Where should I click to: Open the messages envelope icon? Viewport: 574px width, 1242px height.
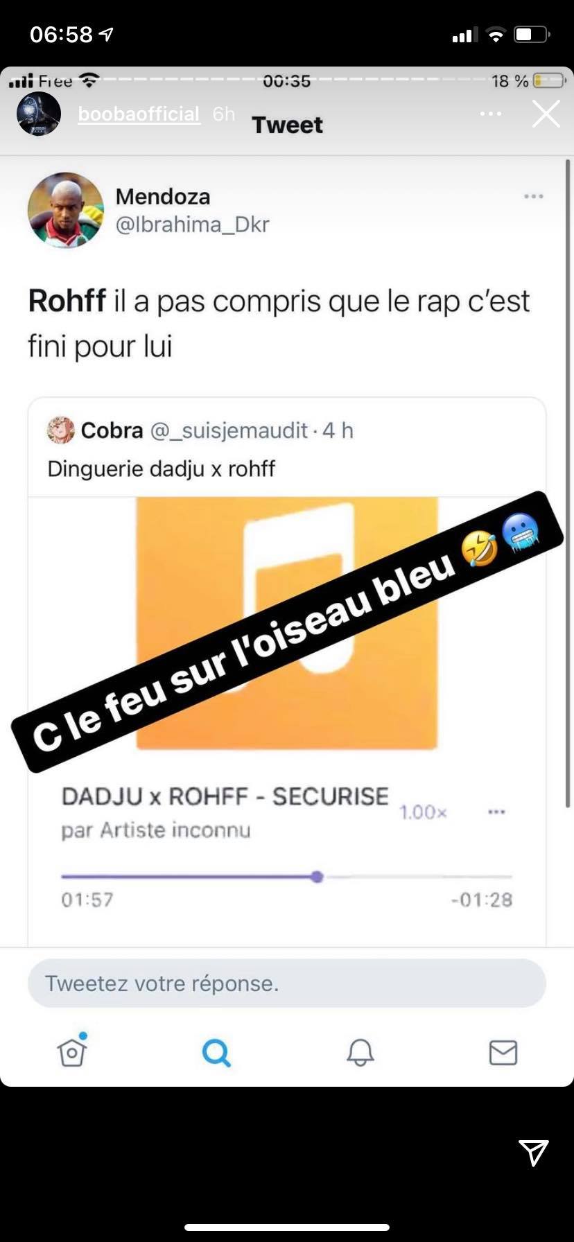click(x=503, y=1052)
